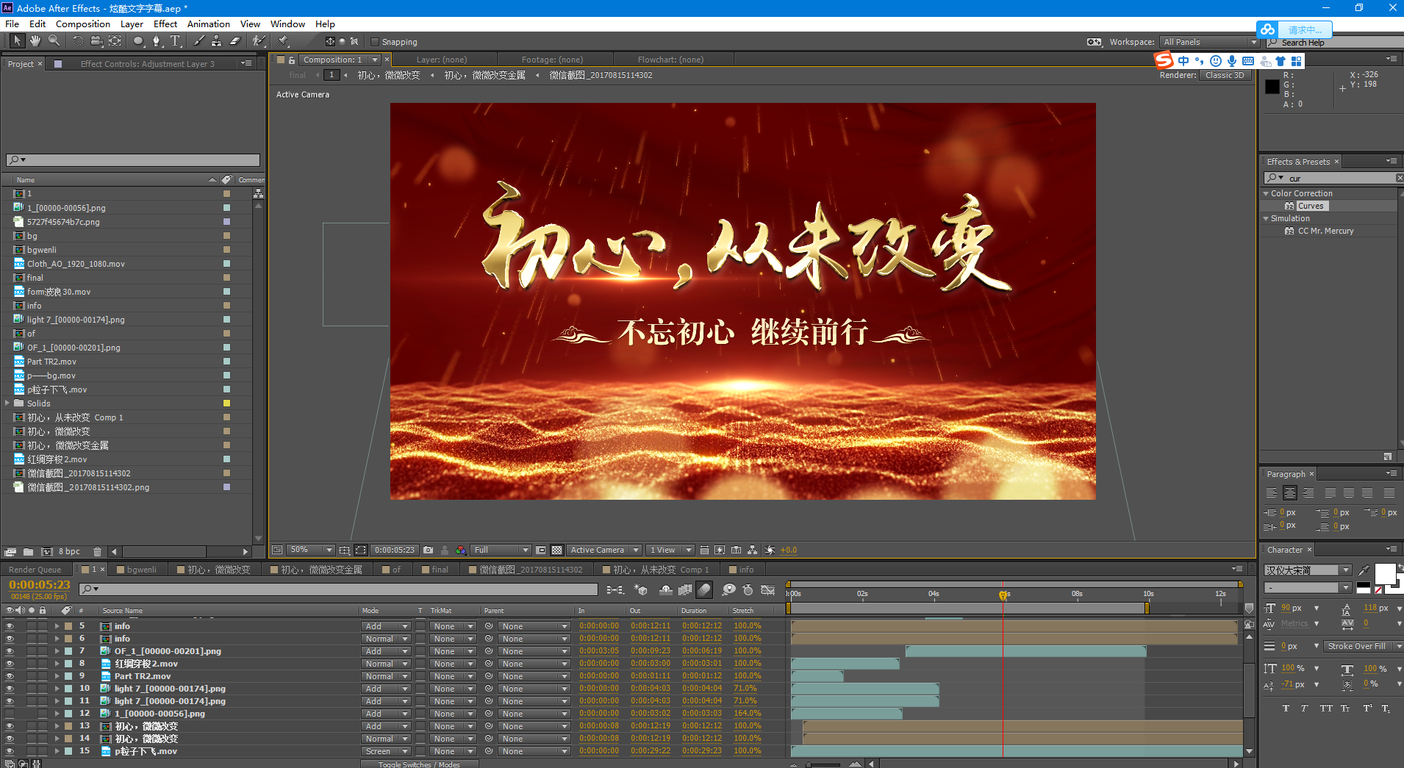Open the Stroke Over Fill dropdown

[1364, 646]
